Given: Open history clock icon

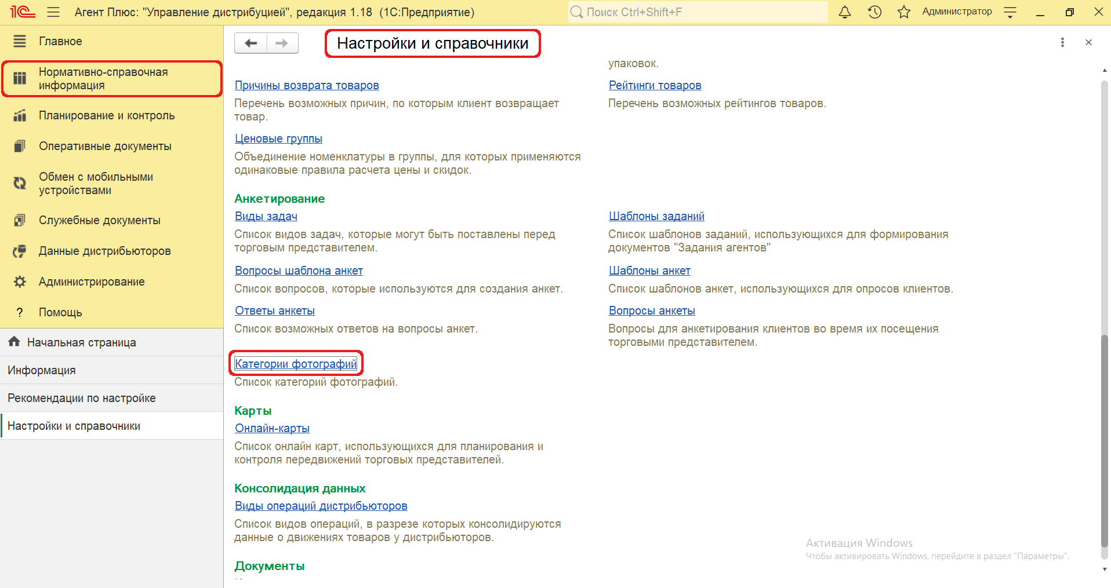Looking at the screenshot, I should click(x=874, y=12).
